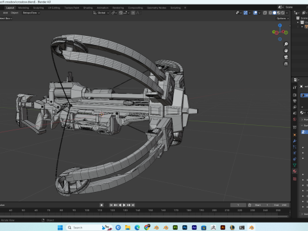Open Google Chrome from the taskbar
This screenshot has width=308, height=231.
pyautogui.click(x=147, y=227)
